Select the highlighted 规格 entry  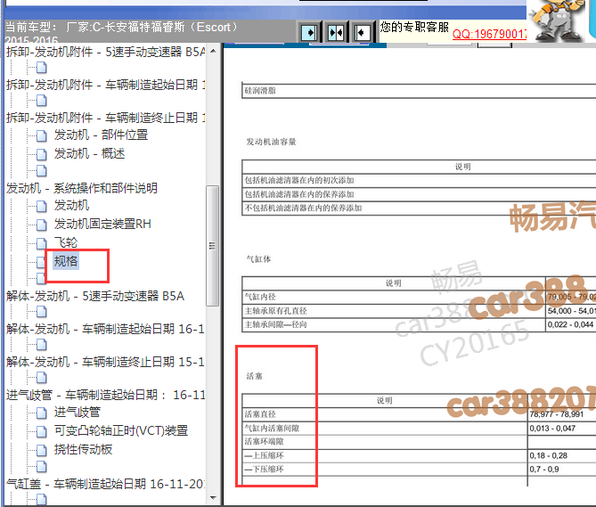(x=66, y=261)
